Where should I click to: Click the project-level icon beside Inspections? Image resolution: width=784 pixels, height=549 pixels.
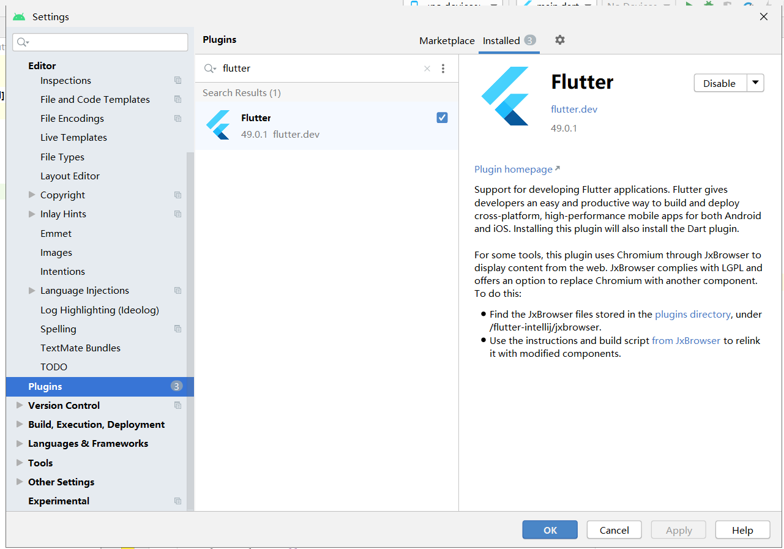pos(177,80)
